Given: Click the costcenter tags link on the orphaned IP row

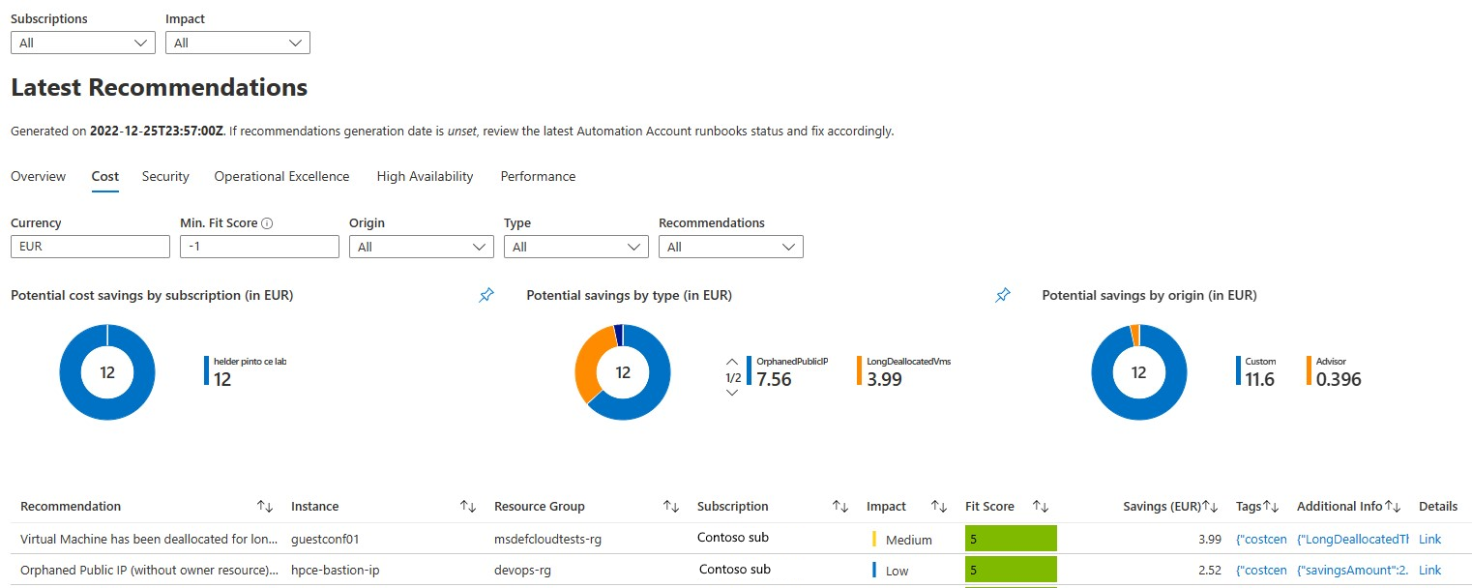Looking at the screenshot, I should (1260, 570).
